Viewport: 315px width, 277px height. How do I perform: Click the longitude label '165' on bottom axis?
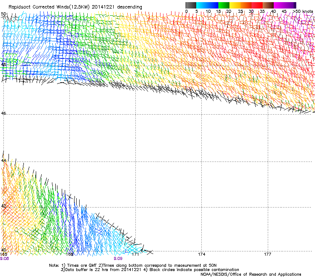coord(4,254)
